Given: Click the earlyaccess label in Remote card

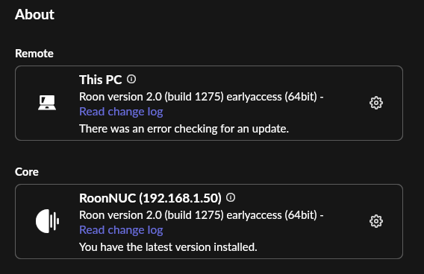Looking at the screenshot, I should (x=254, y=97).
